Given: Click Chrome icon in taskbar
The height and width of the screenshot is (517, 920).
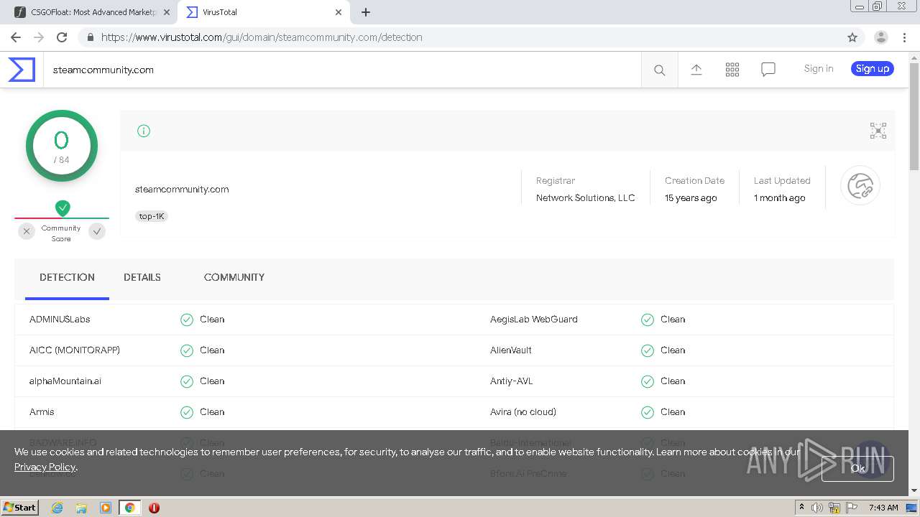Looking at the screenshot, I should click(130, 508).
